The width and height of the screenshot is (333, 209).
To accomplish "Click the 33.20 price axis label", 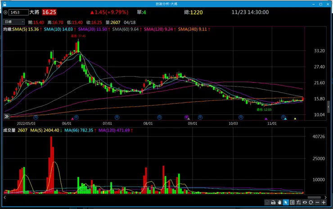I will click(x=319, y=51).
